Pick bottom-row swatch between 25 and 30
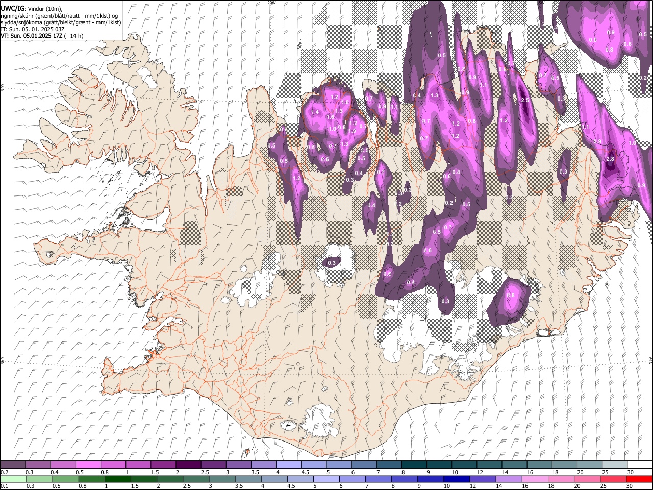Image resolution: width=653 pixels, height=490 pixels. pos(614,479)
